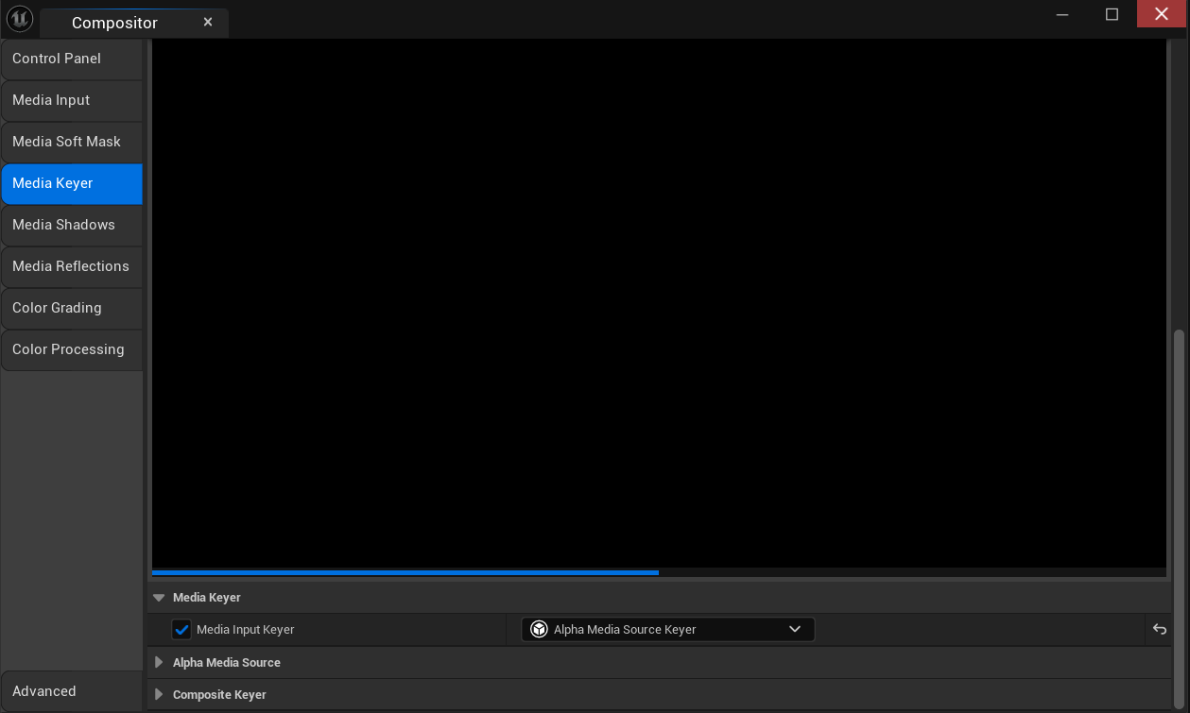Screen dimensions: 1190x713
Task: Open the Media Input tab
Action: 71,100
